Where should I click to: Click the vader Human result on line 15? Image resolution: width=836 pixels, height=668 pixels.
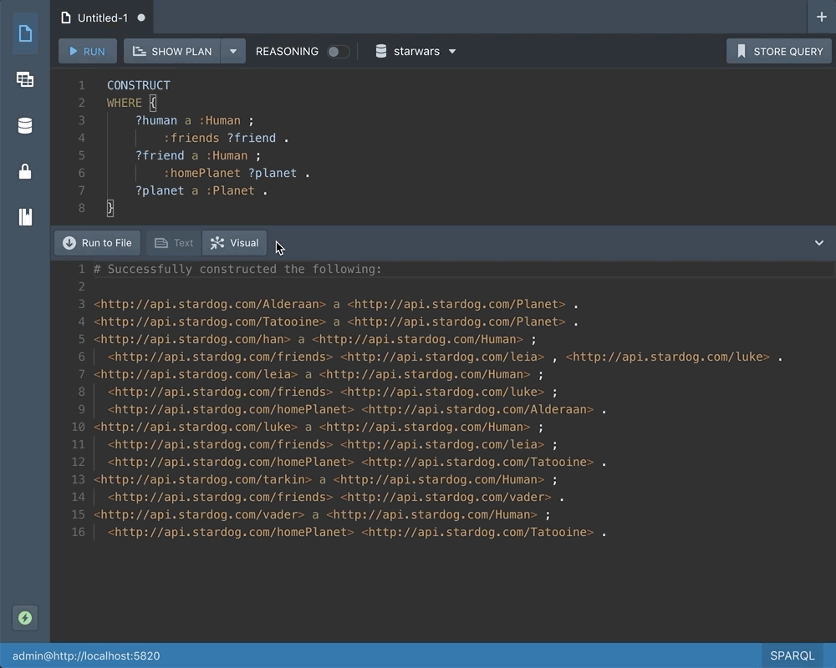pos(322,515)
